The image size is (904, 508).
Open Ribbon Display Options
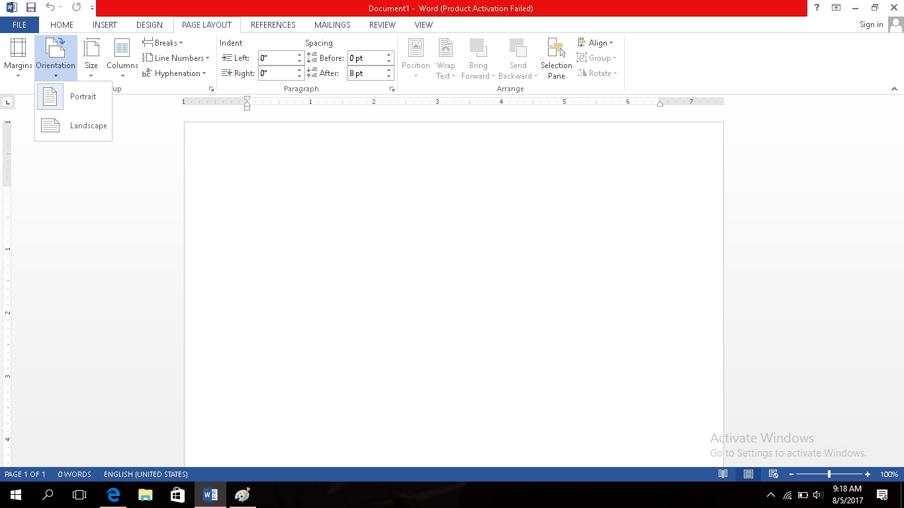[x=836, y=8]
